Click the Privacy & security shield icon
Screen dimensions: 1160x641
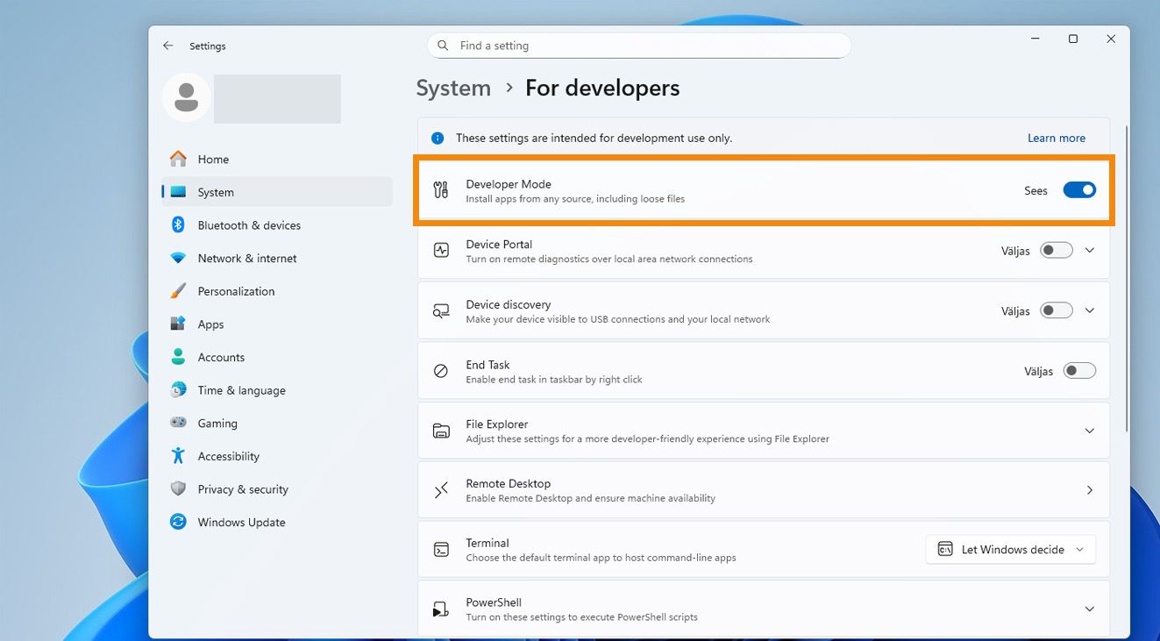click(x=178, y=489)
